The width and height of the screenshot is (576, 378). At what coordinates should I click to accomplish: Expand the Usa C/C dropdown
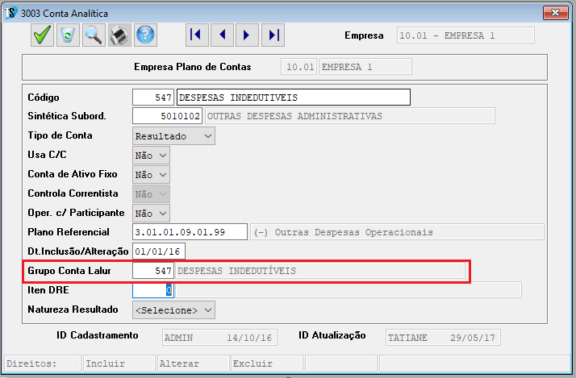pos(151,156)
